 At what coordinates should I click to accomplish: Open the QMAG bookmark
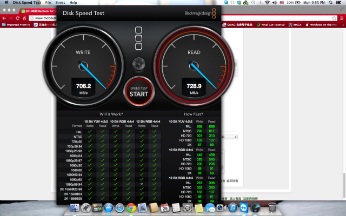point(237,25)
